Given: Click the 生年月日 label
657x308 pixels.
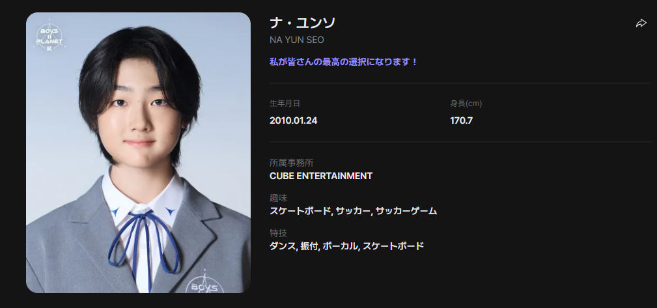Looking at the screenshot, I should coord(285,104).
